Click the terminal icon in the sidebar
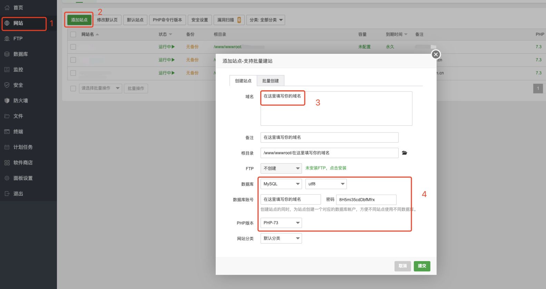This screenshot has width=546, height=289. coord(7,132)
